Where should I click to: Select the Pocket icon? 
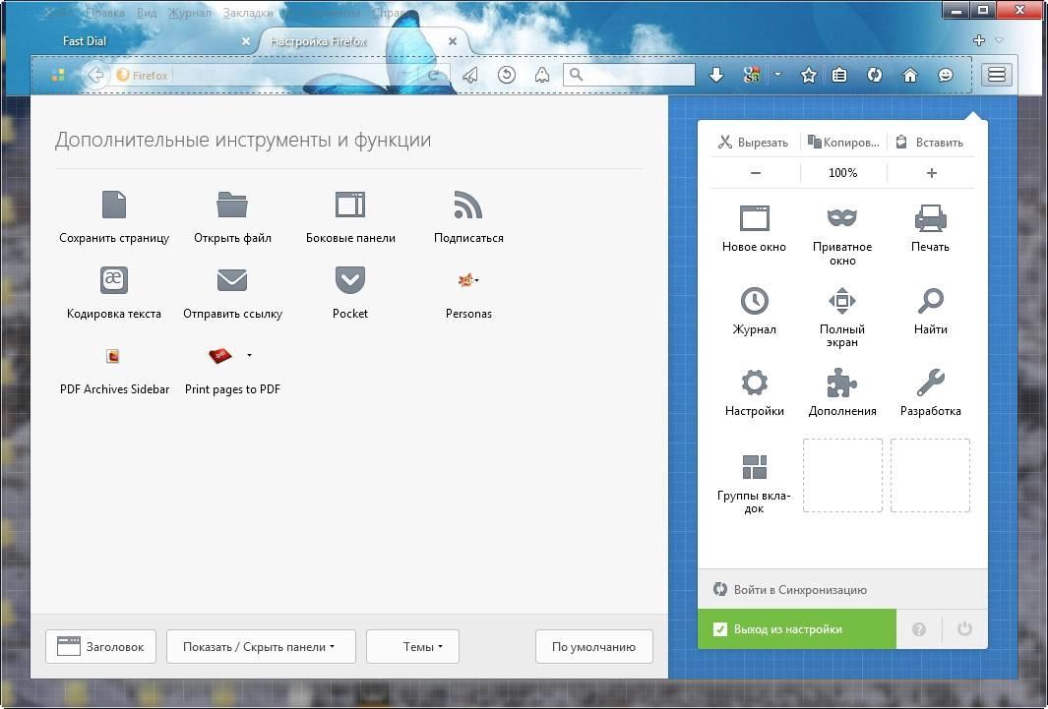pos(350,279)
